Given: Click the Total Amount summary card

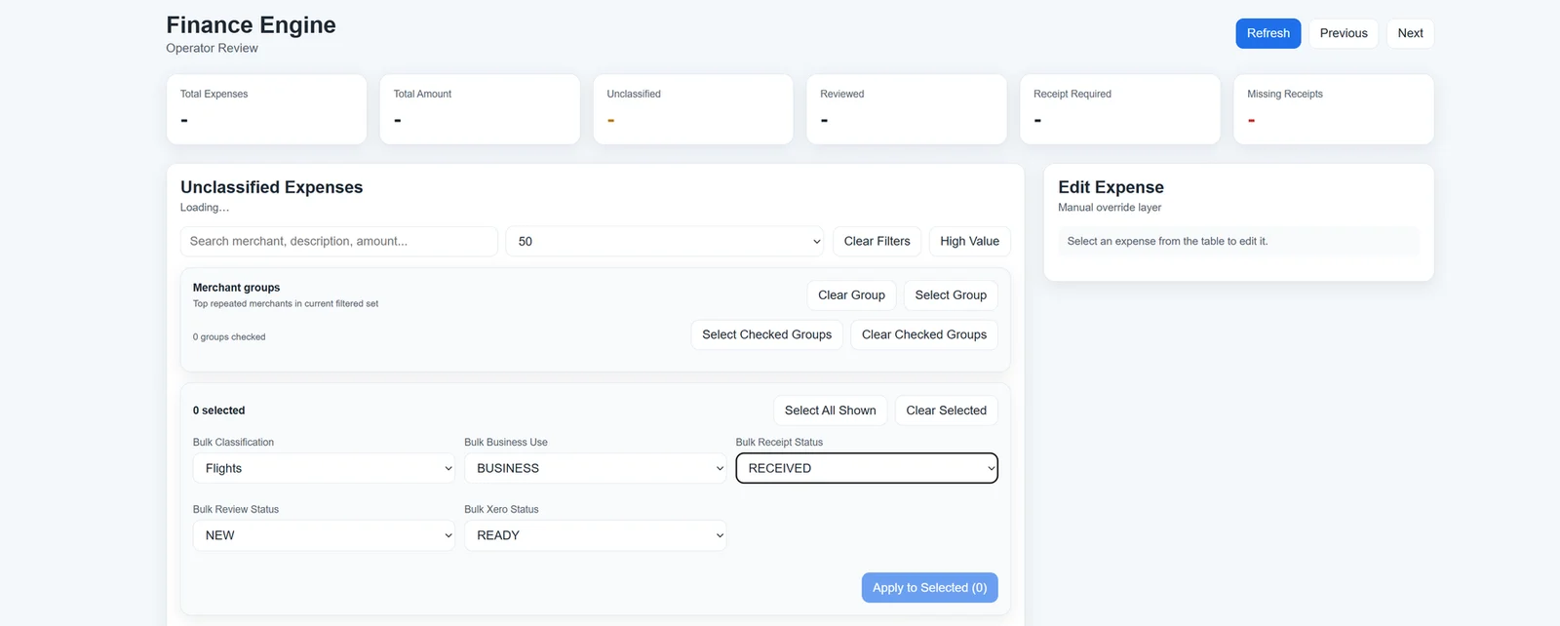Looking at the screenshot, I should 480,109.
